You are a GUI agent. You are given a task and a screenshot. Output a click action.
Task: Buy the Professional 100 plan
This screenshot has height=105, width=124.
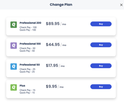pyautogui.click(x=101, y=45)
